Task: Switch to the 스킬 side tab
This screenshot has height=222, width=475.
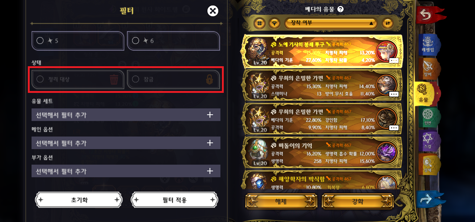Action: (x=429, y=141)
